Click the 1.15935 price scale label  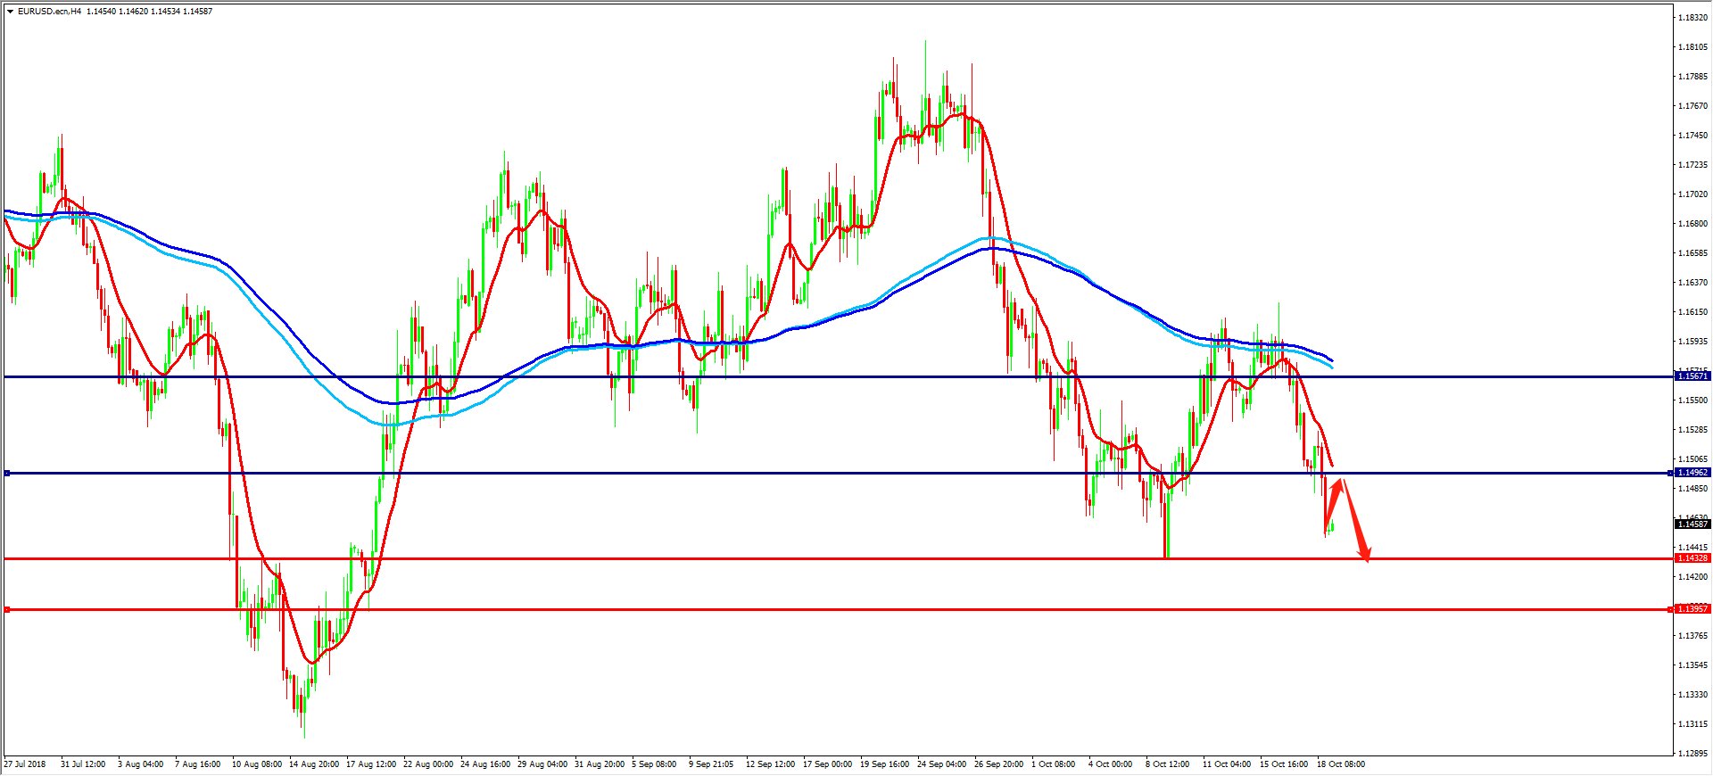(x=1693, y=341)
